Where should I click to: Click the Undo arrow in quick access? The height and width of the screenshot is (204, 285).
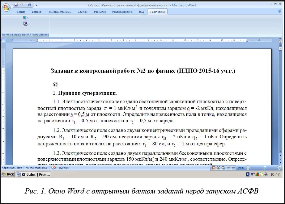click(21, 5)
